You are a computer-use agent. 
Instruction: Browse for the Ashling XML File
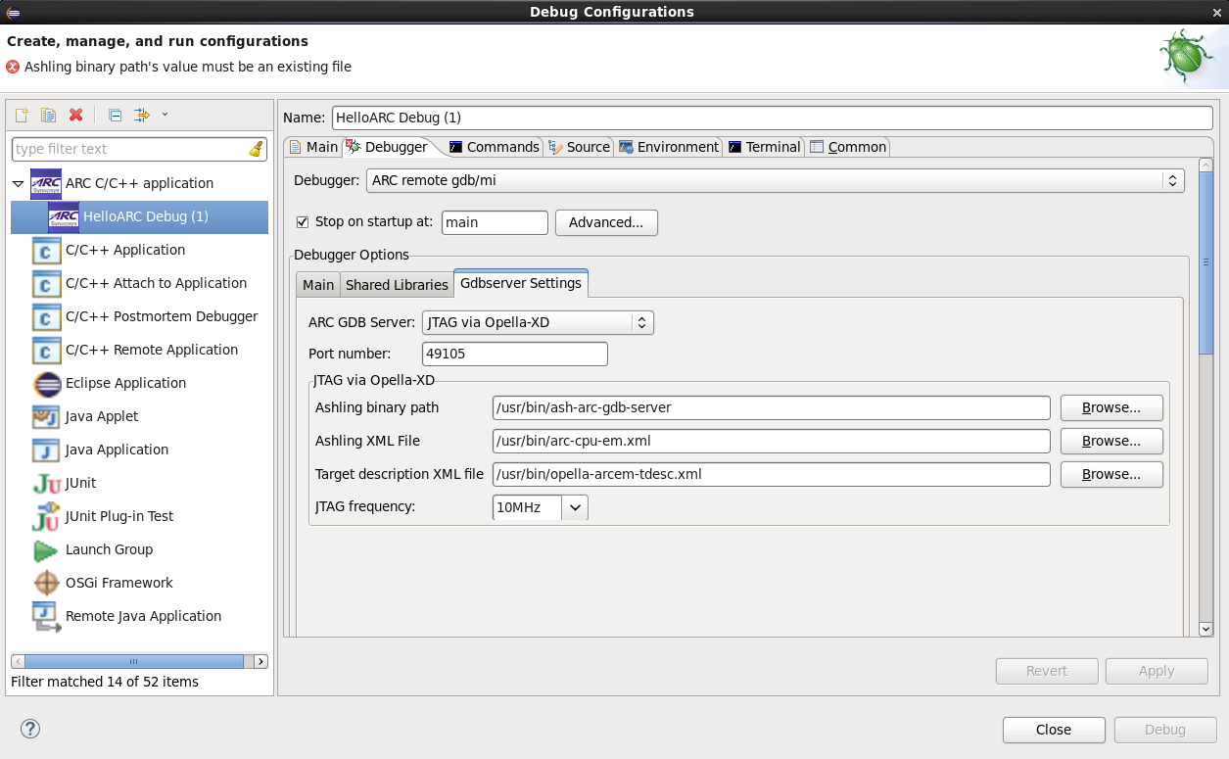pos(1111,441)
